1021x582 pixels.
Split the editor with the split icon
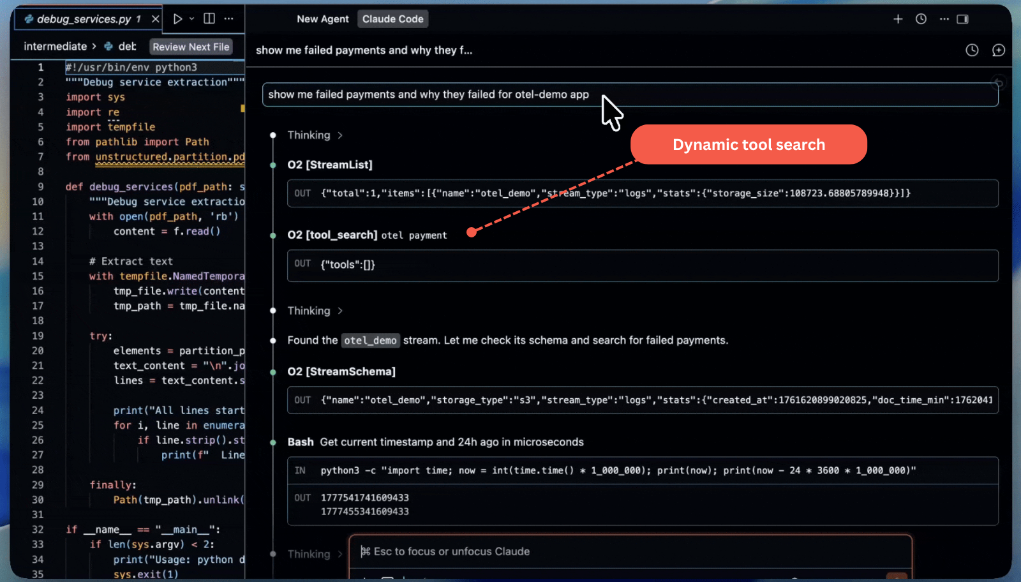pyautogui.click(x=209, y=19)
